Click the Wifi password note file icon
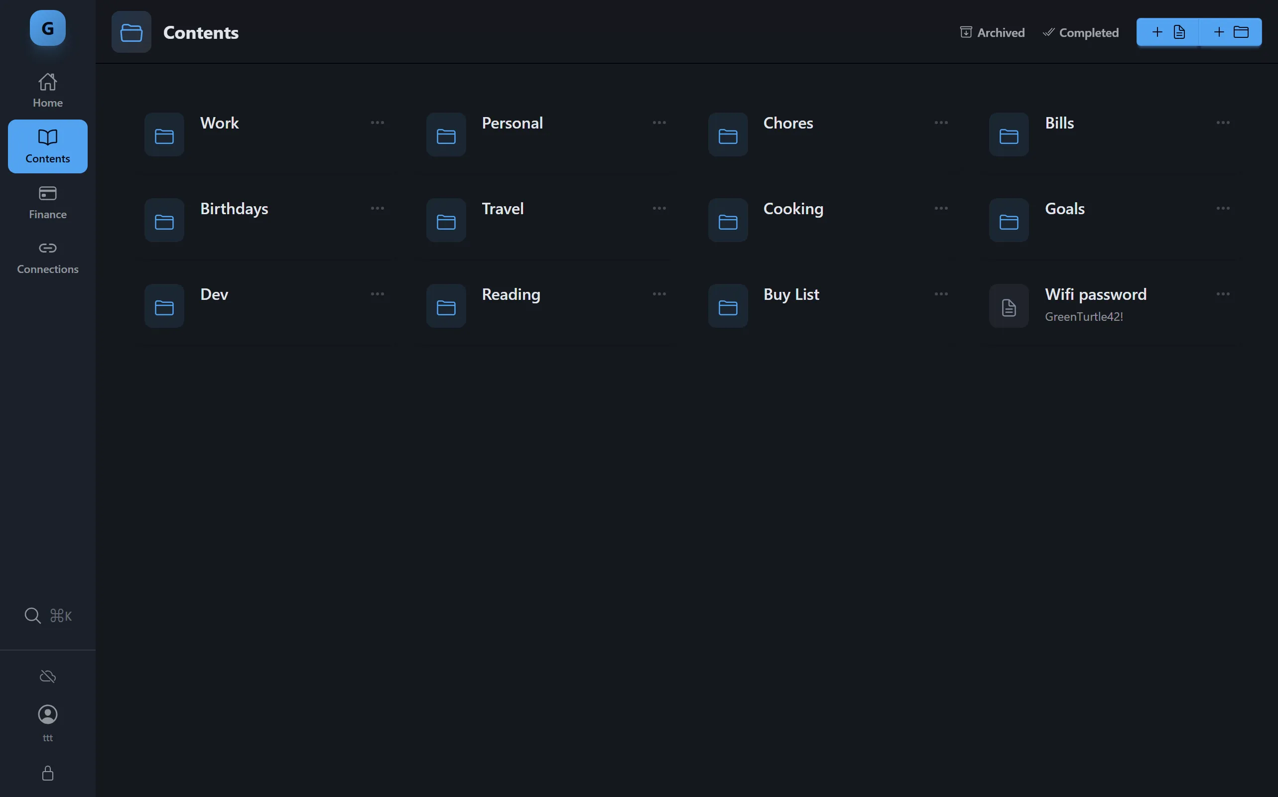 pyautogui.click(x=1008, y=306)
